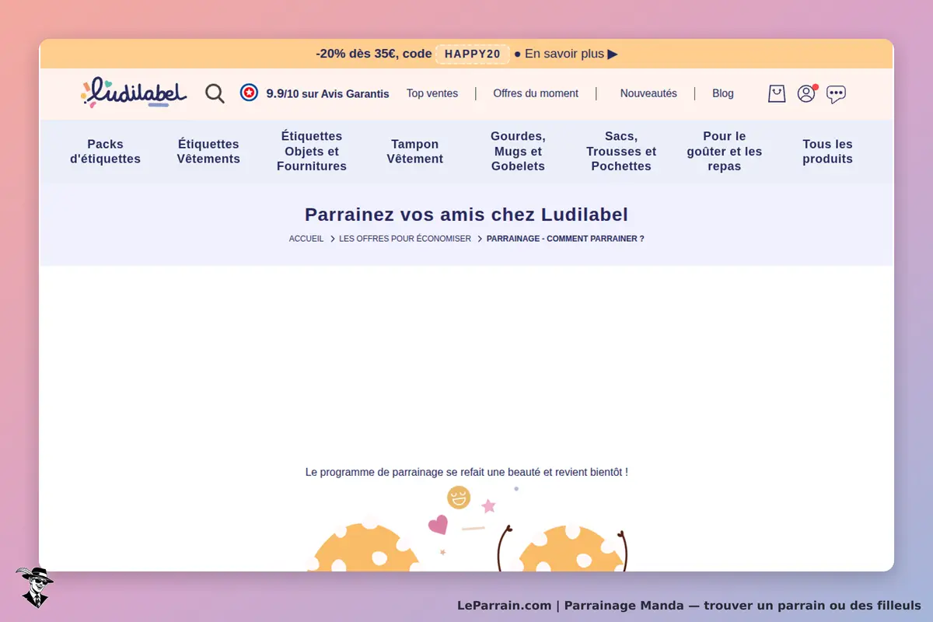Open 'En savoir plus' promo link
Screen dimensions: 933x622
571,54
